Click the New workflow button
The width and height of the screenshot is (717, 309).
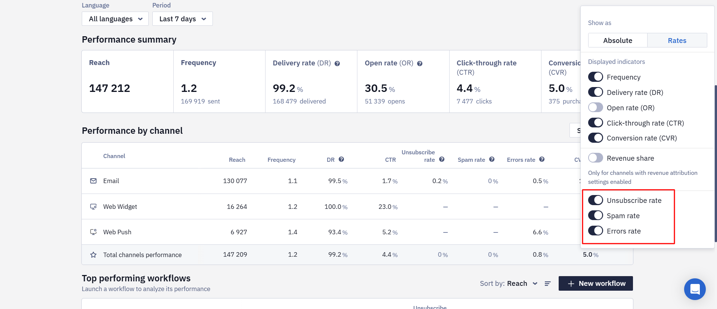[x=596, y=283]
